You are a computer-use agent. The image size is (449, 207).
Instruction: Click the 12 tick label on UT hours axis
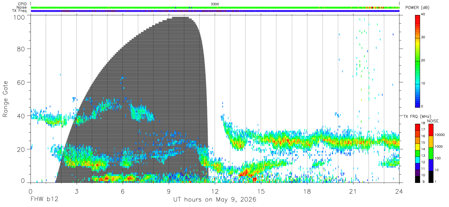tap(215, 192)
